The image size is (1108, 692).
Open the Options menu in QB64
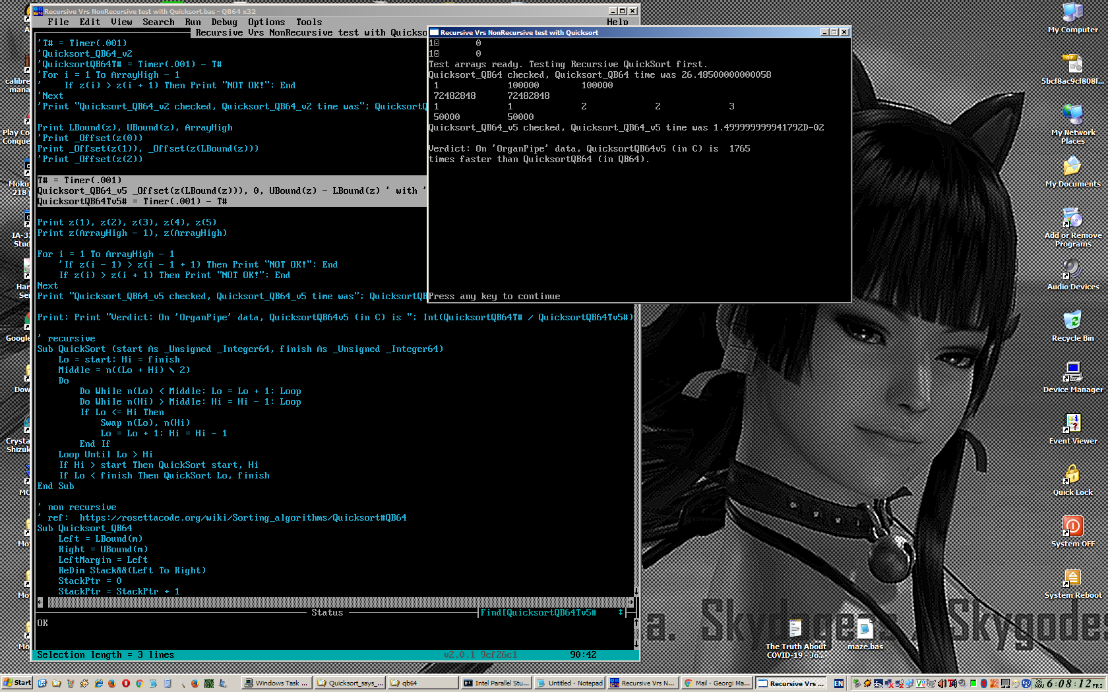[266, 22]
